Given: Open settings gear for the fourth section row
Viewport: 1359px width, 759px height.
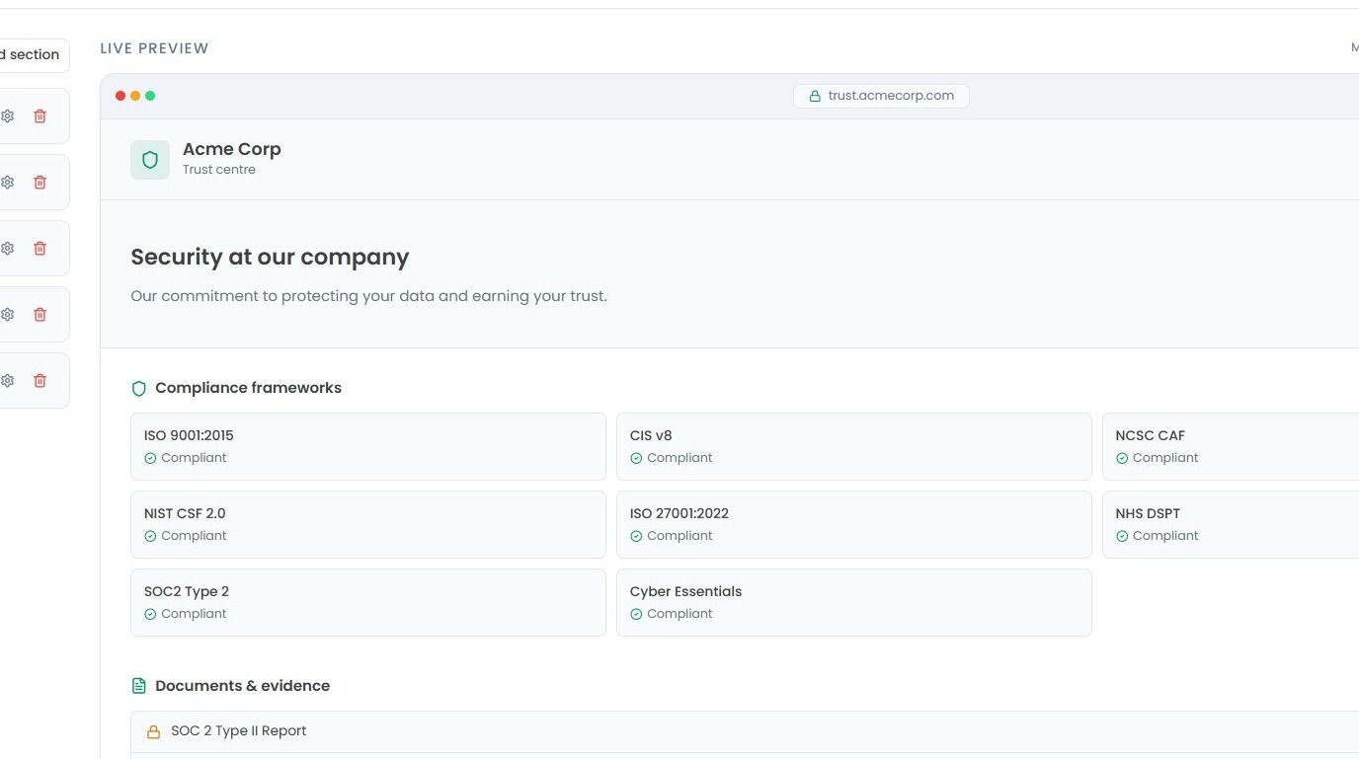Looking at the screenshot, I should pyautogui.click(x=8, y=315).
